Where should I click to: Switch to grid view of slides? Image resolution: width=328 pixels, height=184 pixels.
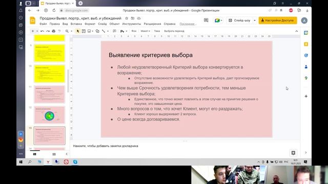[x=54, y=154]
